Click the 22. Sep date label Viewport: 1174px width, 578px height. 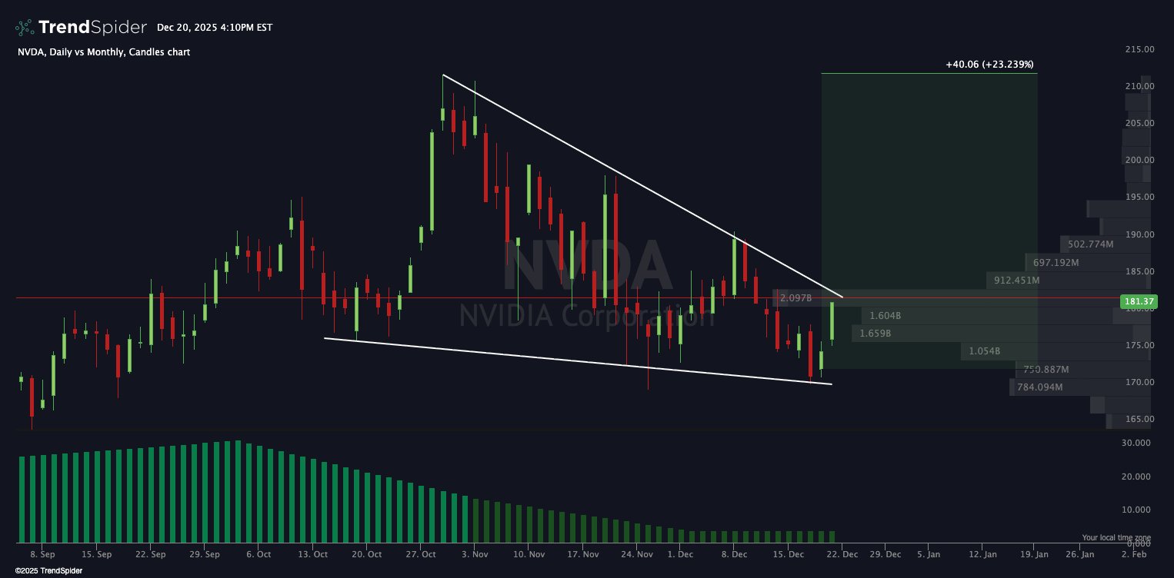(x=151, y=554)
